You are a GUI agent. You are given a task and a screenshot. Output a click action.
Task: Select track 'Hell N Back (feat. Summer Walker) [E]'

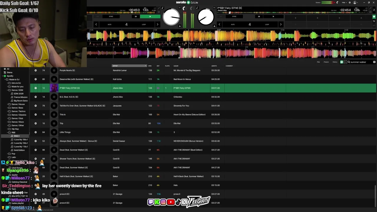pos(76,176)
